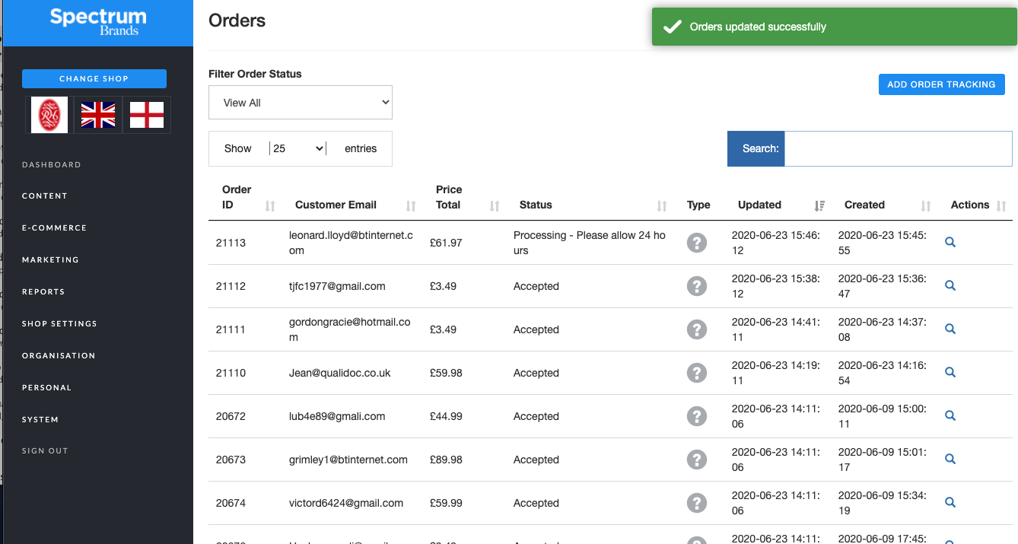Expand the Show entries count dropdown
Viewport: 1018px width, 544px height.
coord(298,148)
